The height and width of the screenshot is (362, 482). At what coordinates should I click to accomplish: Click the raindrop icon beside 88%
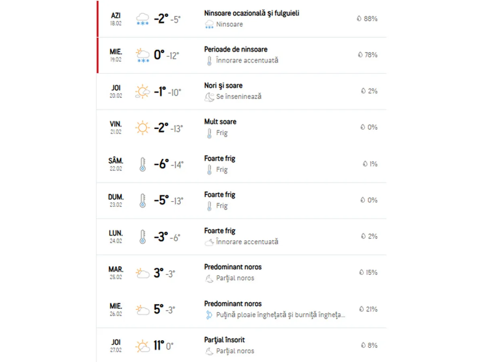(359, 19)
